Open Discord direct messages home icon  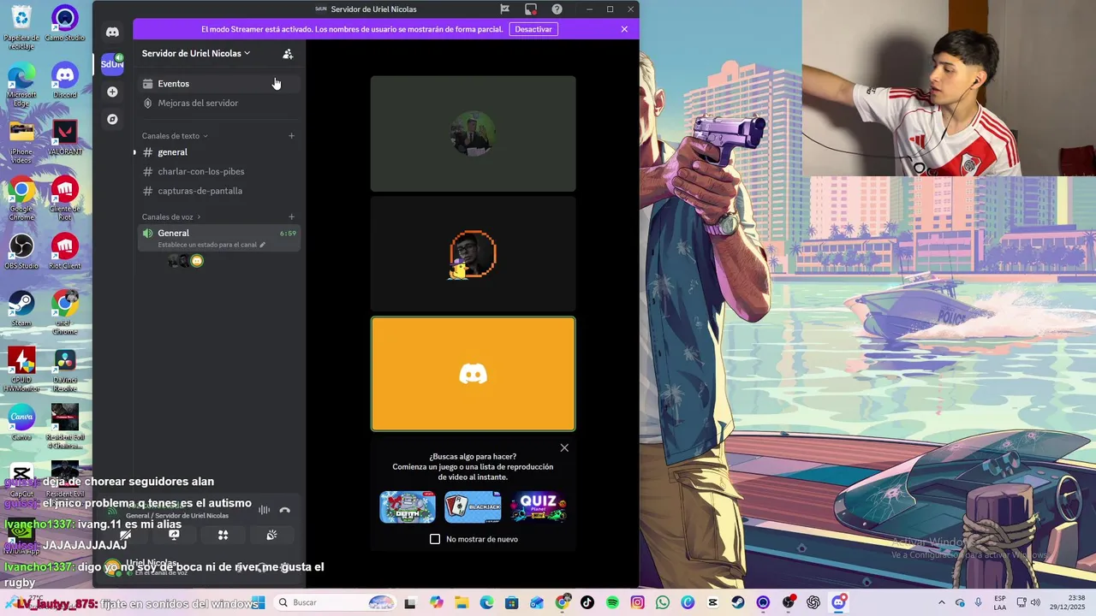pyautogui.click(x=112, y=32)
